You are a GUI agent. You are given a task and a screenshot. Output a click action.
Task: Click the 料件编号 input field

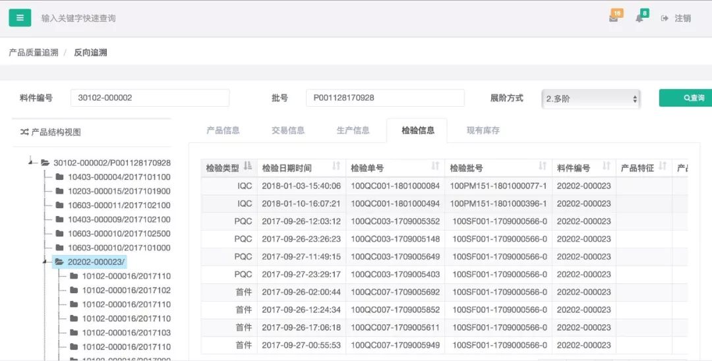pos(150,98)
